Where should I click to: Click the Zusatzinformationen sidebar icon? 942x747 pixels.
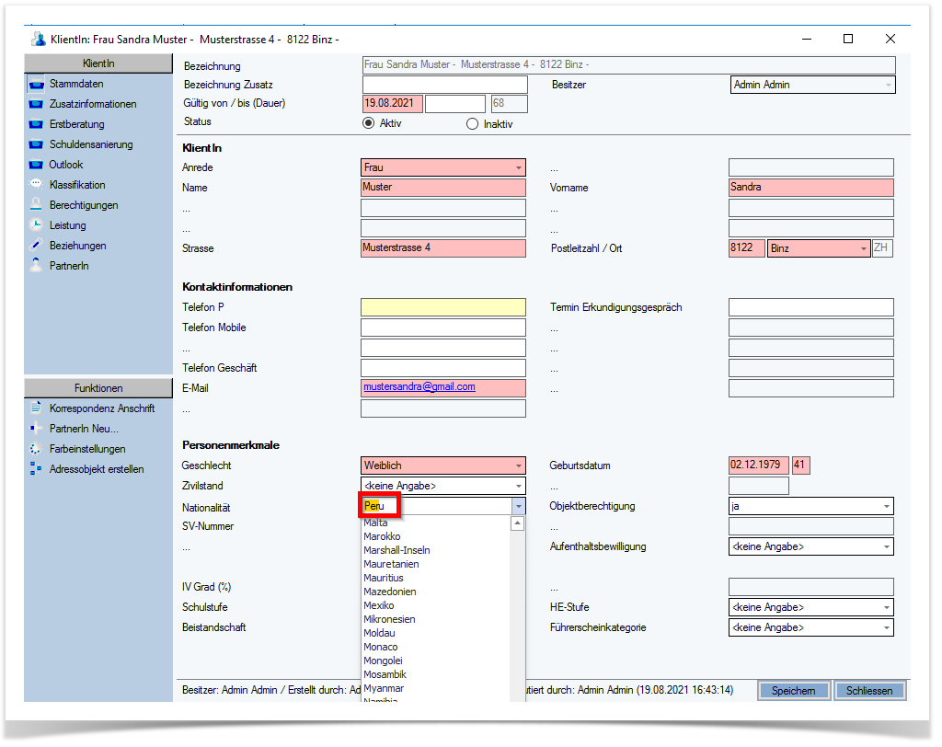click(36, 104)
